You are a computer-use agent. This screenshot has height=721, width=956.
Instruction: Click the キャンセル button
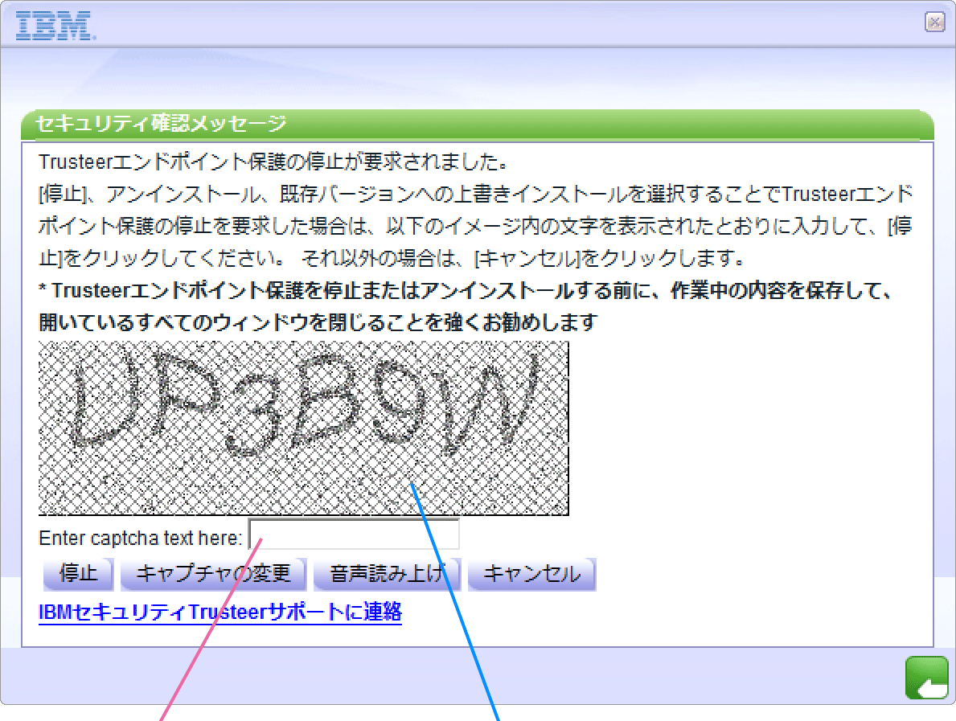pos(531,574)
